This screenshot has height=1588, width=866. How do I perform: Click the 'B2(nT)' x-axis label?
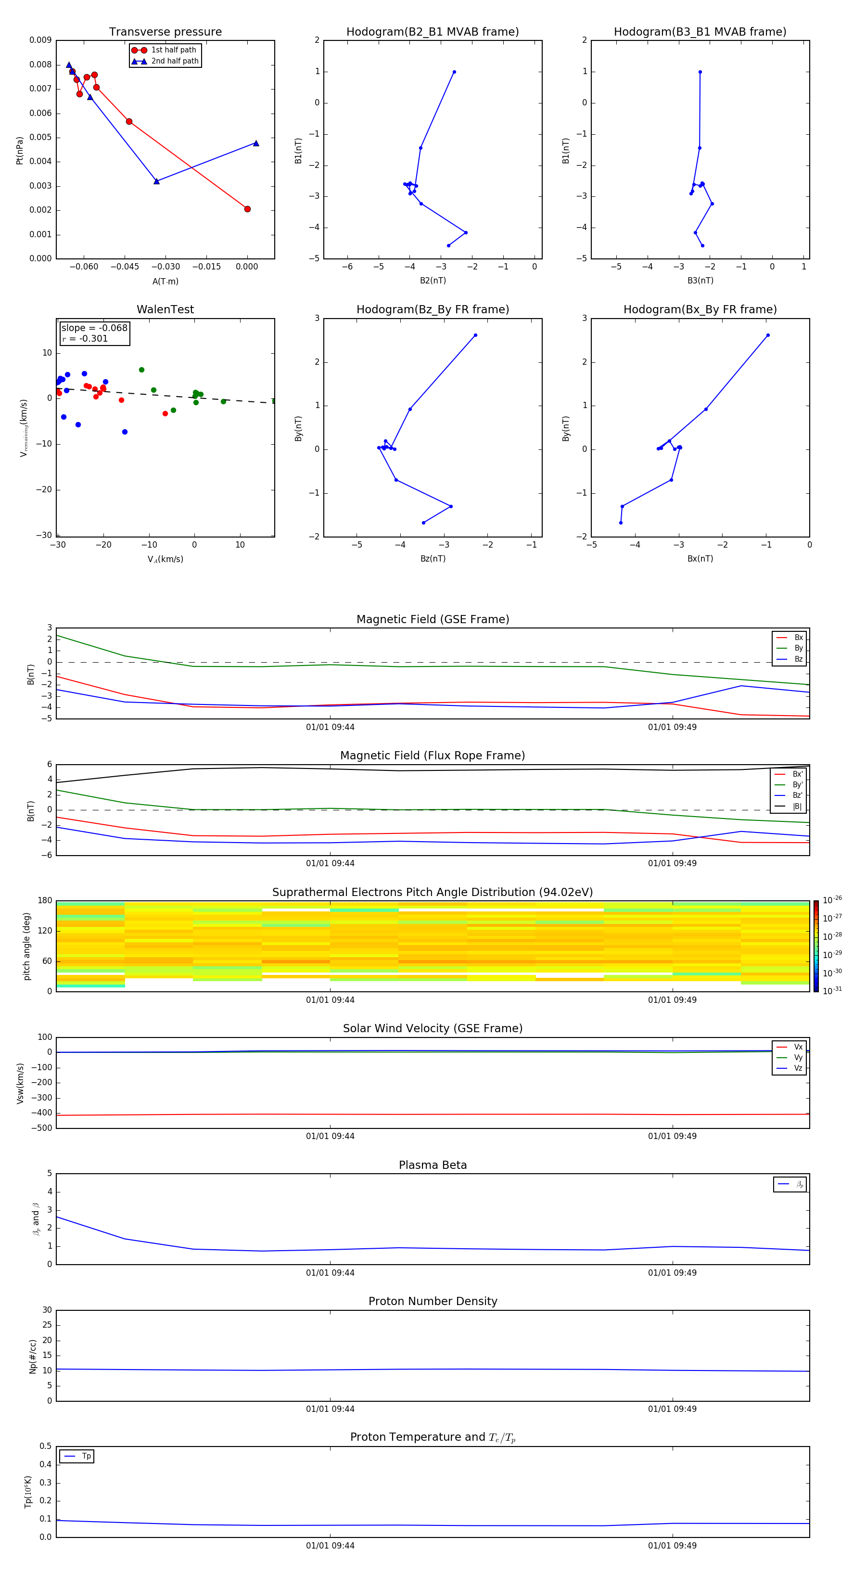click(x=433, y=281)
